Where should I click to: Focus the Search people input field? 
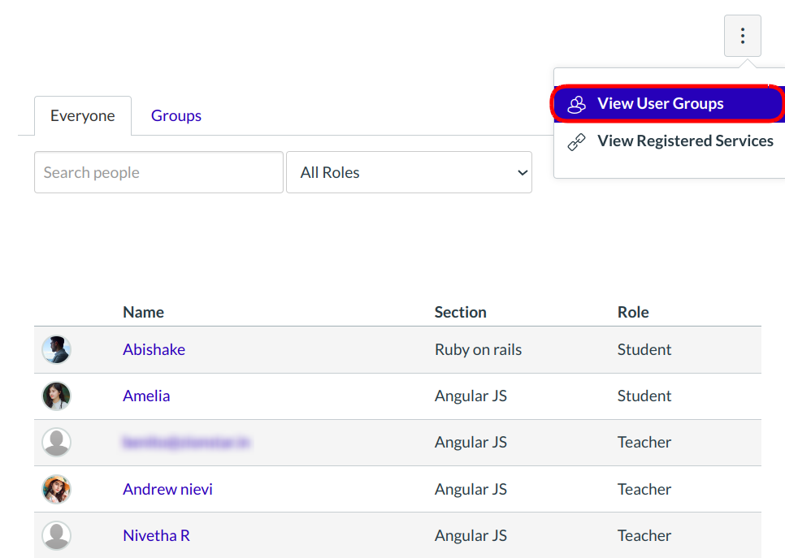click(158, 172)
